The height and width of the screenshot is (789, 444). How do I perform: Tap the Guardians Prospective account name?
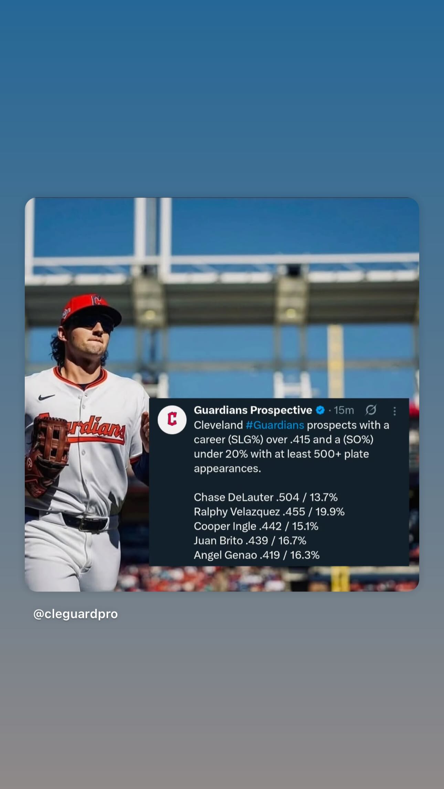253,410
